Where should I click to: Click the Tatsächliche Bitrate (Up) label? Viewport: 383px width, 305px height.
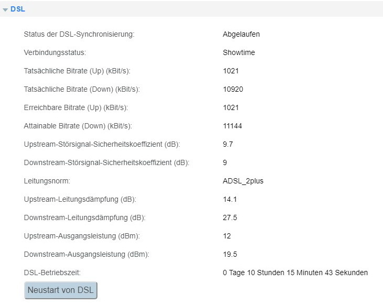click(x=77, y=71)
